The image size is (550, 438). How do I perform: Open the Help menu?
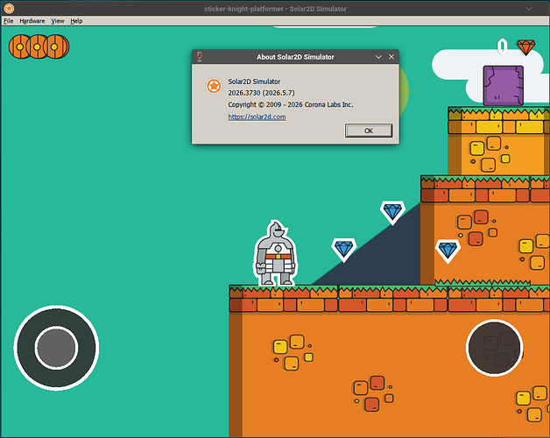pos(76,21)
